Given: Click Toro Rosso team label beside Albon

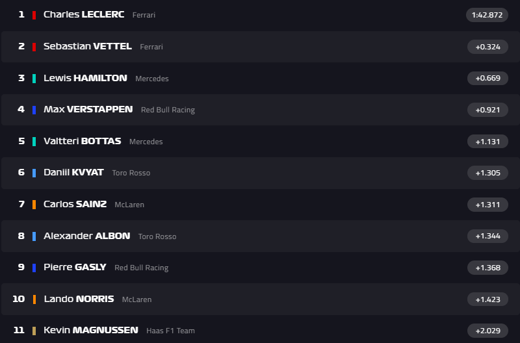Looking at the screenshot, I should (x=157, y=236).
